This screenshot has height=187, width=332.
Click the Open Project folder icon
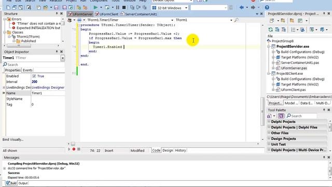pos(46,8)
